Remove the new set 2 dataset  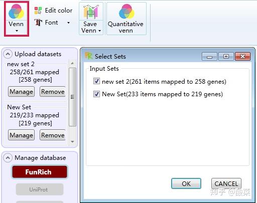[x=53, y=92]
